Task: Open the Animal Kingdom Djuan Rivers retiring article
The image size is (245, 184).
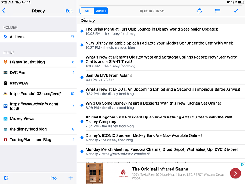Action: point(161,121)
